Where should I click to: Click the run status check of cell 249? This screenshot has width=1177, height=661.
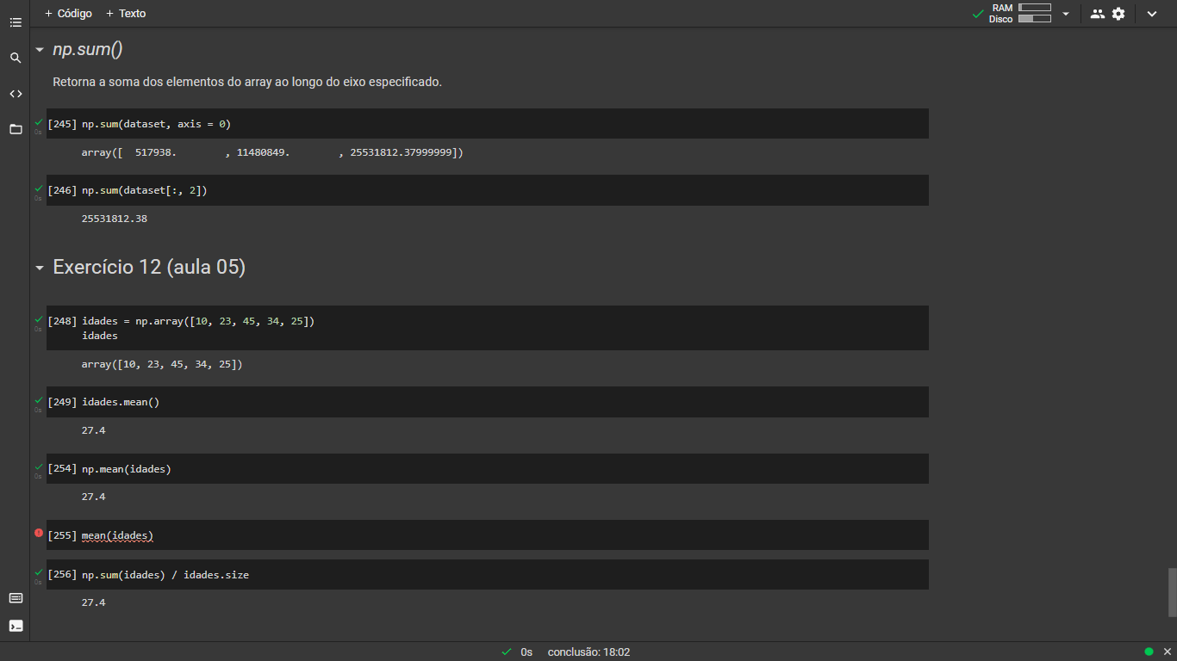click(38, 400)
